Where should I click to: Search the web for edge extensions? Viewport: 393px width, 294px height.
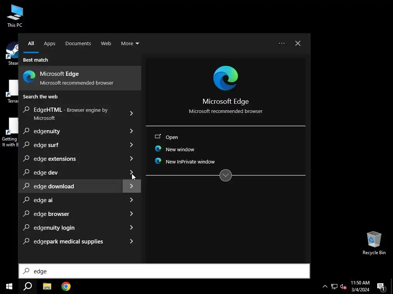[71, 158]
